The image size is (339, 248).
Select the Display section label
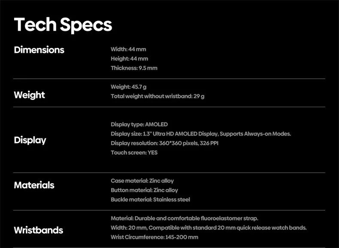coord(30,140)
